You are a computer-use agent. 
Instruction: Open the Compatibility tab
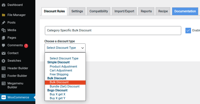pos(98,11)
